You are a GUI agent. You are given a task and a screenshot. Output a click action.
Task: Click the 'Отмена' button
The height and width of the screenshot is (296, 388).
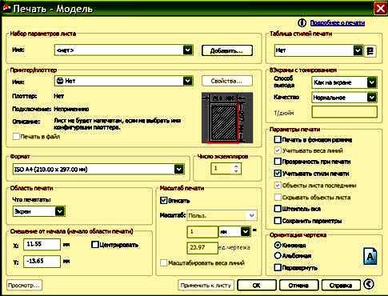click(298, 286)
